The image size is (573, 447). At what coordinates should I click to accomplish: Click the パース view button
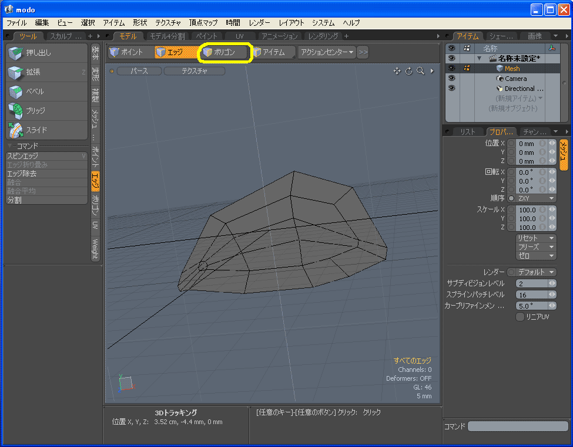pyautogui.click(x=139, y=71)
